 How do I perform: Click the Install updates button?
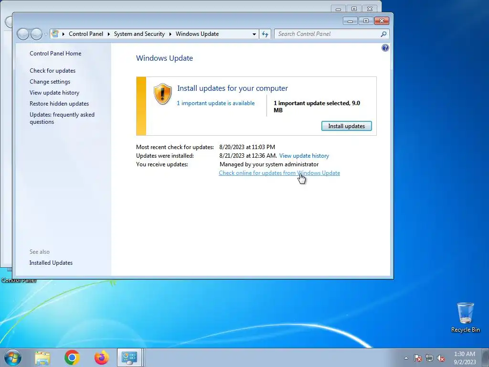click(347, 126)
